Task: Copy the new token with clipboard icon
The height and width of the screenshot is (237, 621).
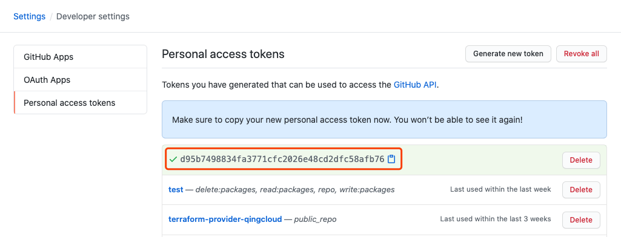Action: [391, 159]
